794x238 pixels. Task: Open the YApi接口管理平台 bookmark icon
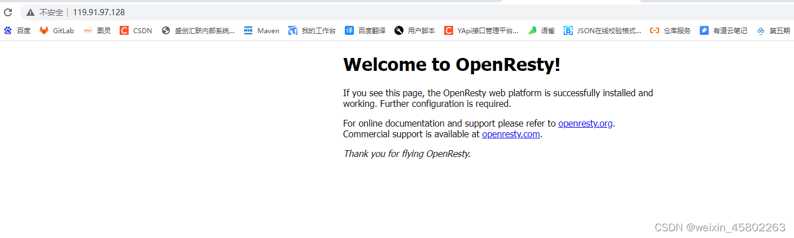tap(449, 31)
